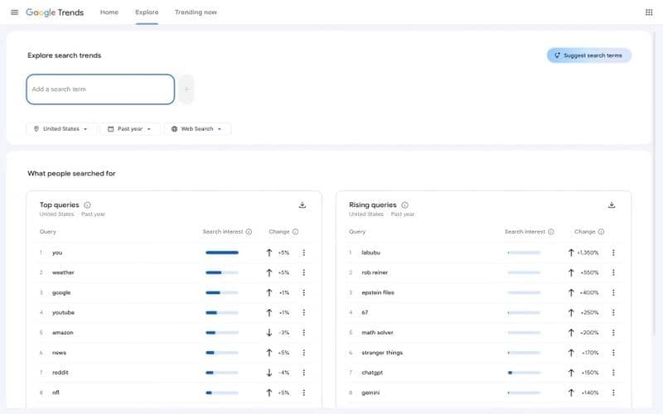Select the Explore tab

point(147,12)
